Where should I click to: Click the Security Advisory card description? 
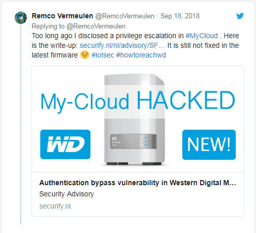click(x=67, y=194)
